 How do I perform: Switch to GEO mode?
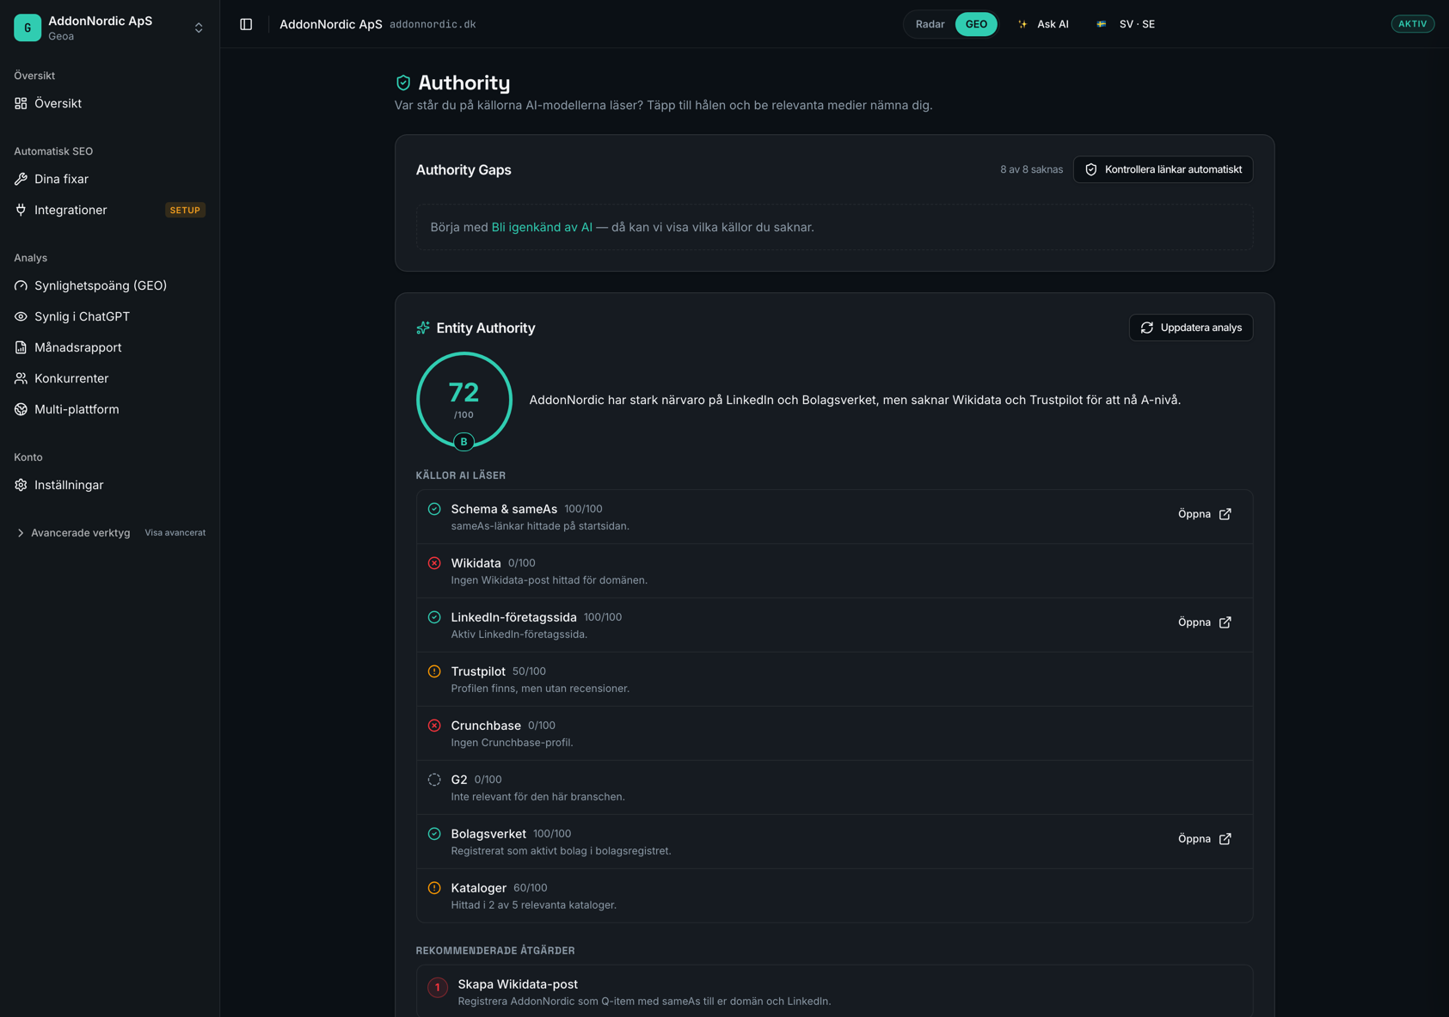click(x=976, y=24)
